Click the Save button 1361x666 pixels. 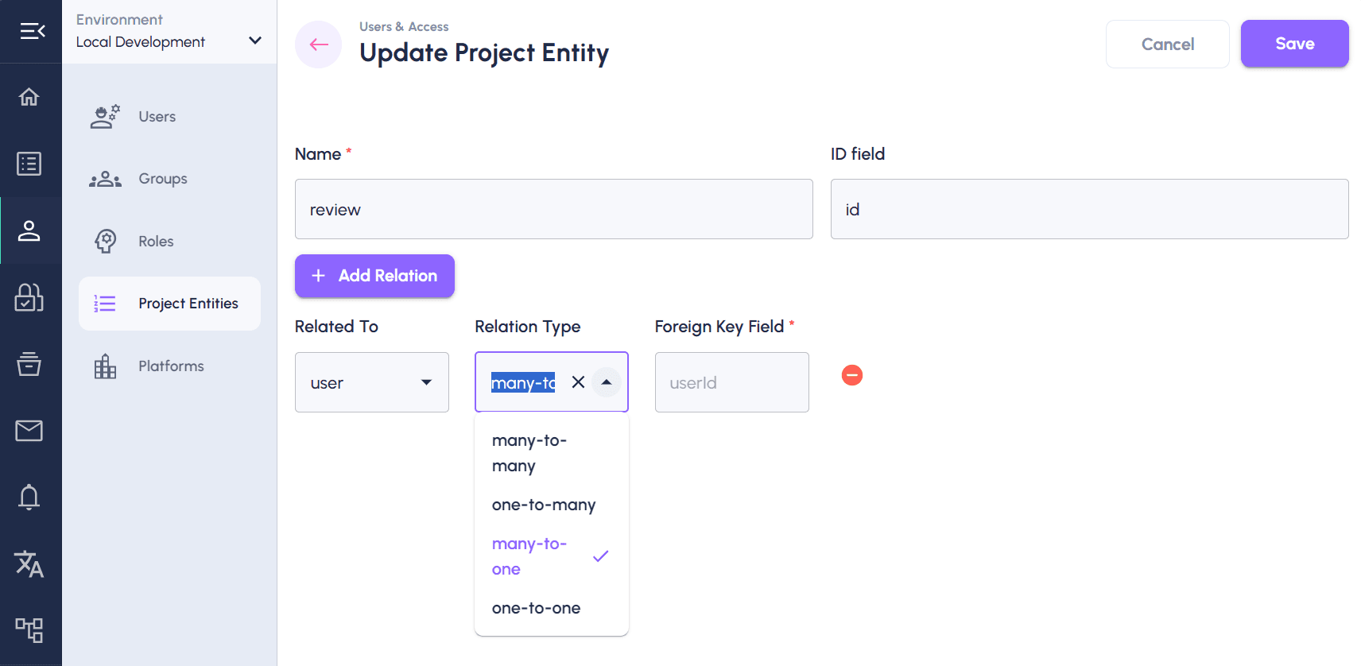[1294, 44]
